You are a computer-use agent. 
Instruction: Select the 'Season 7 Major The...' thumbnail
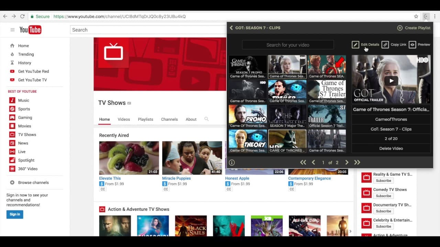coord(287,116)
